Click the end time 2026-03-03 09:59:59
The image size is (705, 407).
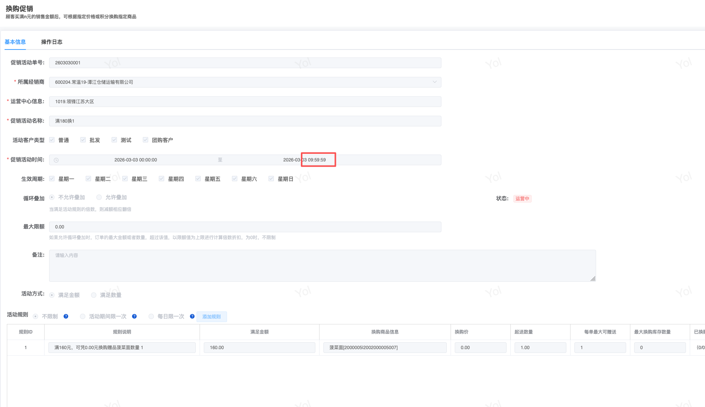click(x=304, y=160)
